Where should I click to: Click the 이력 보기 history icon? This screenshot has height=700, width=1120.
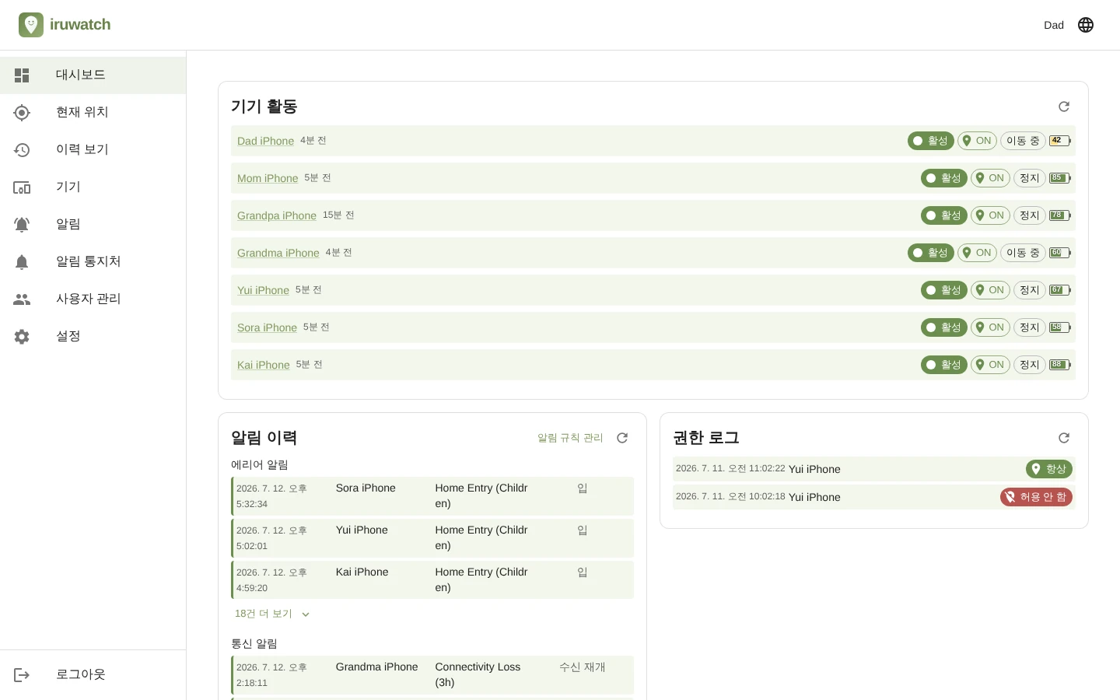pyautogui.click(x=22, y=150)
